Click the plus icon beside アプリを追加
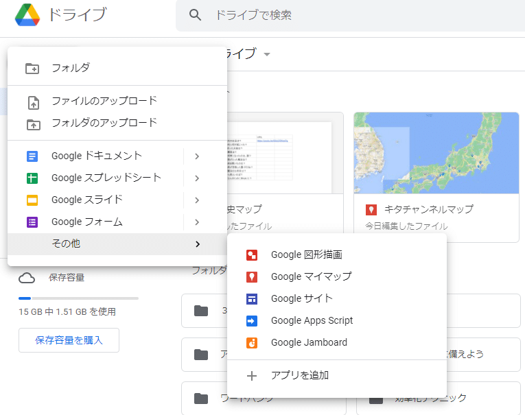The image size is (525, 415). pyautogui.click(x=252, y=376)
